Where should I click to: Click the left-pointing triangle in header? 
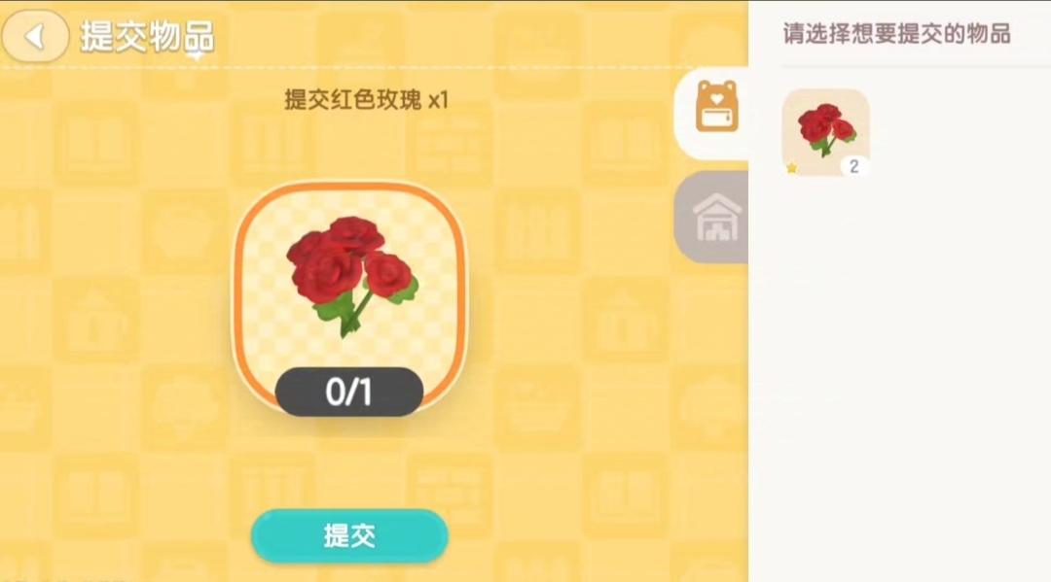[35, 37]
